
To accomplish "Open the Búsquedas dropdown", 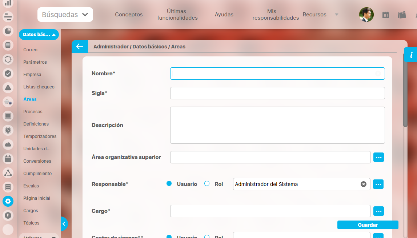I will [65, 15].
